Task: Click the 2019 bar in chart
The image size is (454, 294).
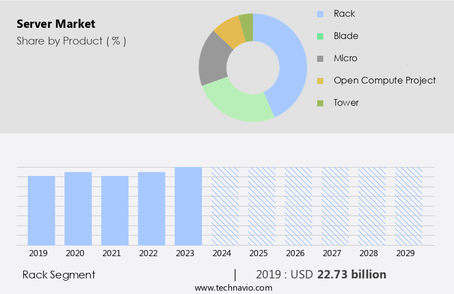Action: [41, 210]
